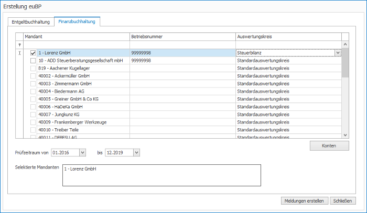The height and width of the screenshot is (213, 367).
Task: Click the filter row pin icon
Action: (x=20, y=45)
